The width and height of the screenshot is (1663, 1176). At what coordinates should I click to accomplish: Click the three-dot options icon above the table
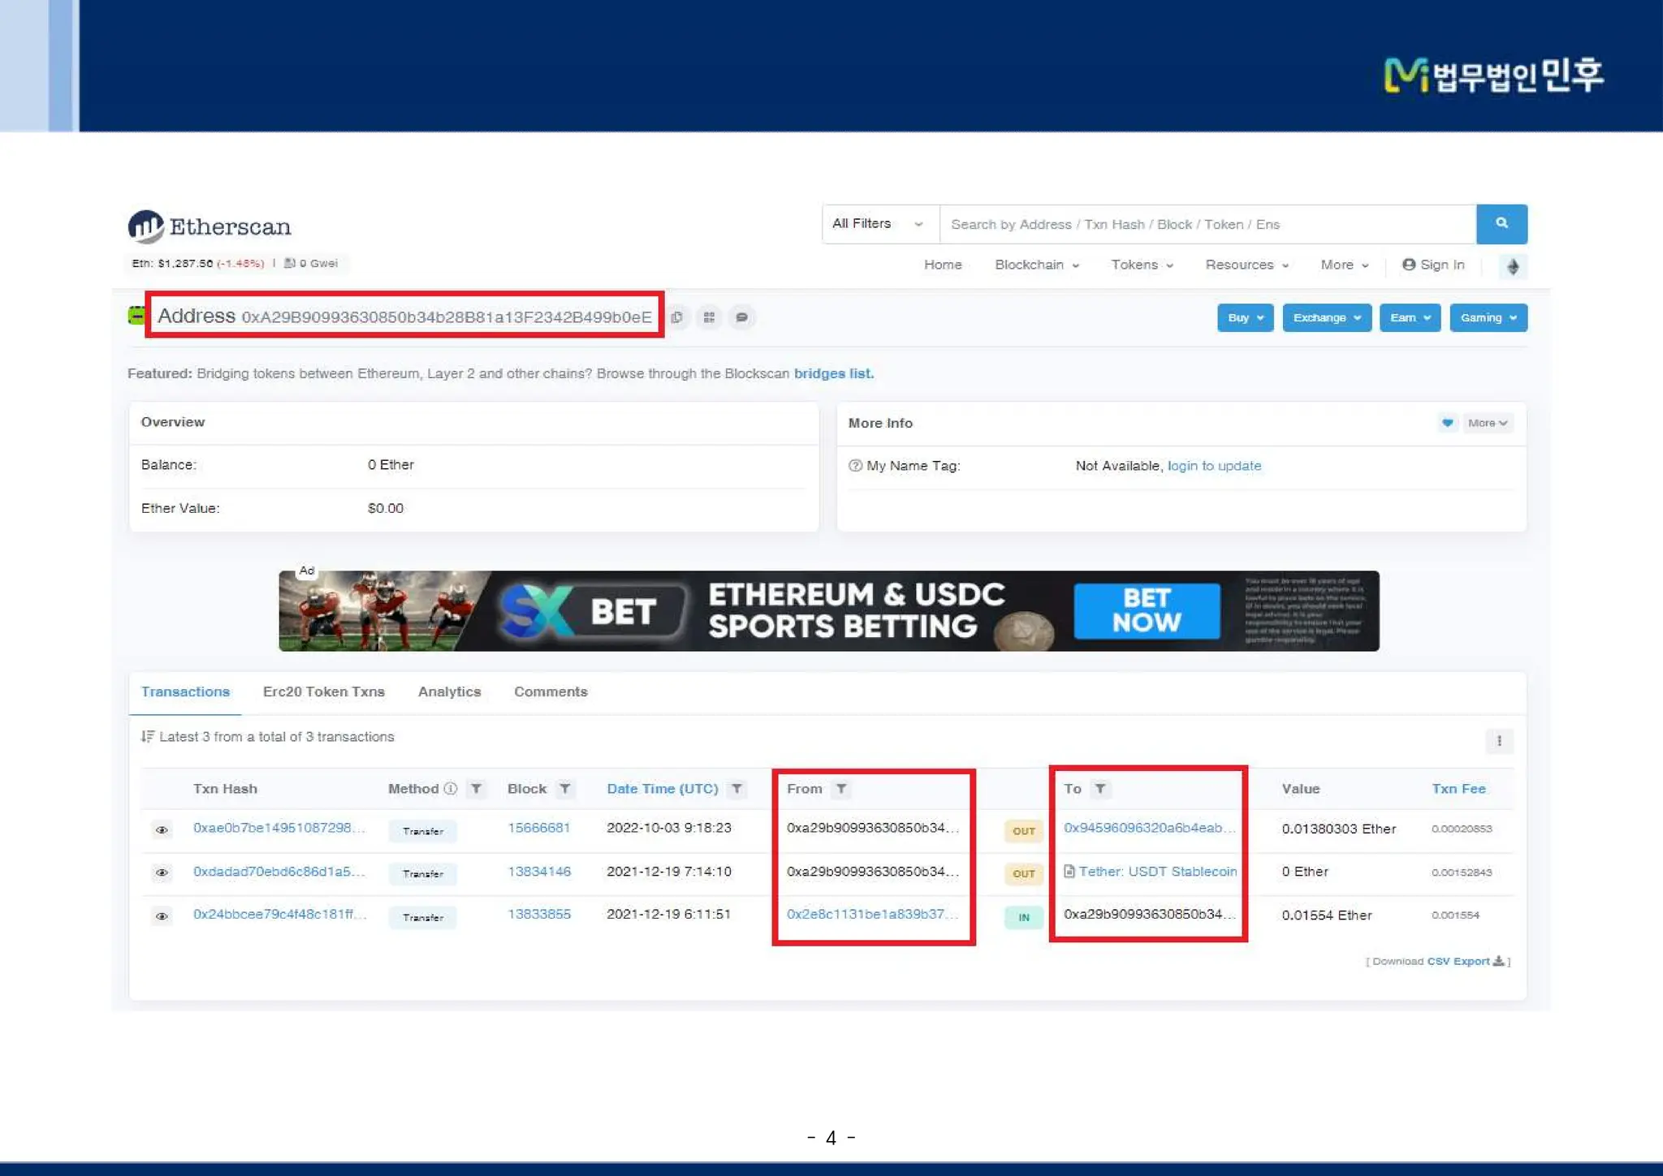pyautogui.click(x=1499, y=740)
